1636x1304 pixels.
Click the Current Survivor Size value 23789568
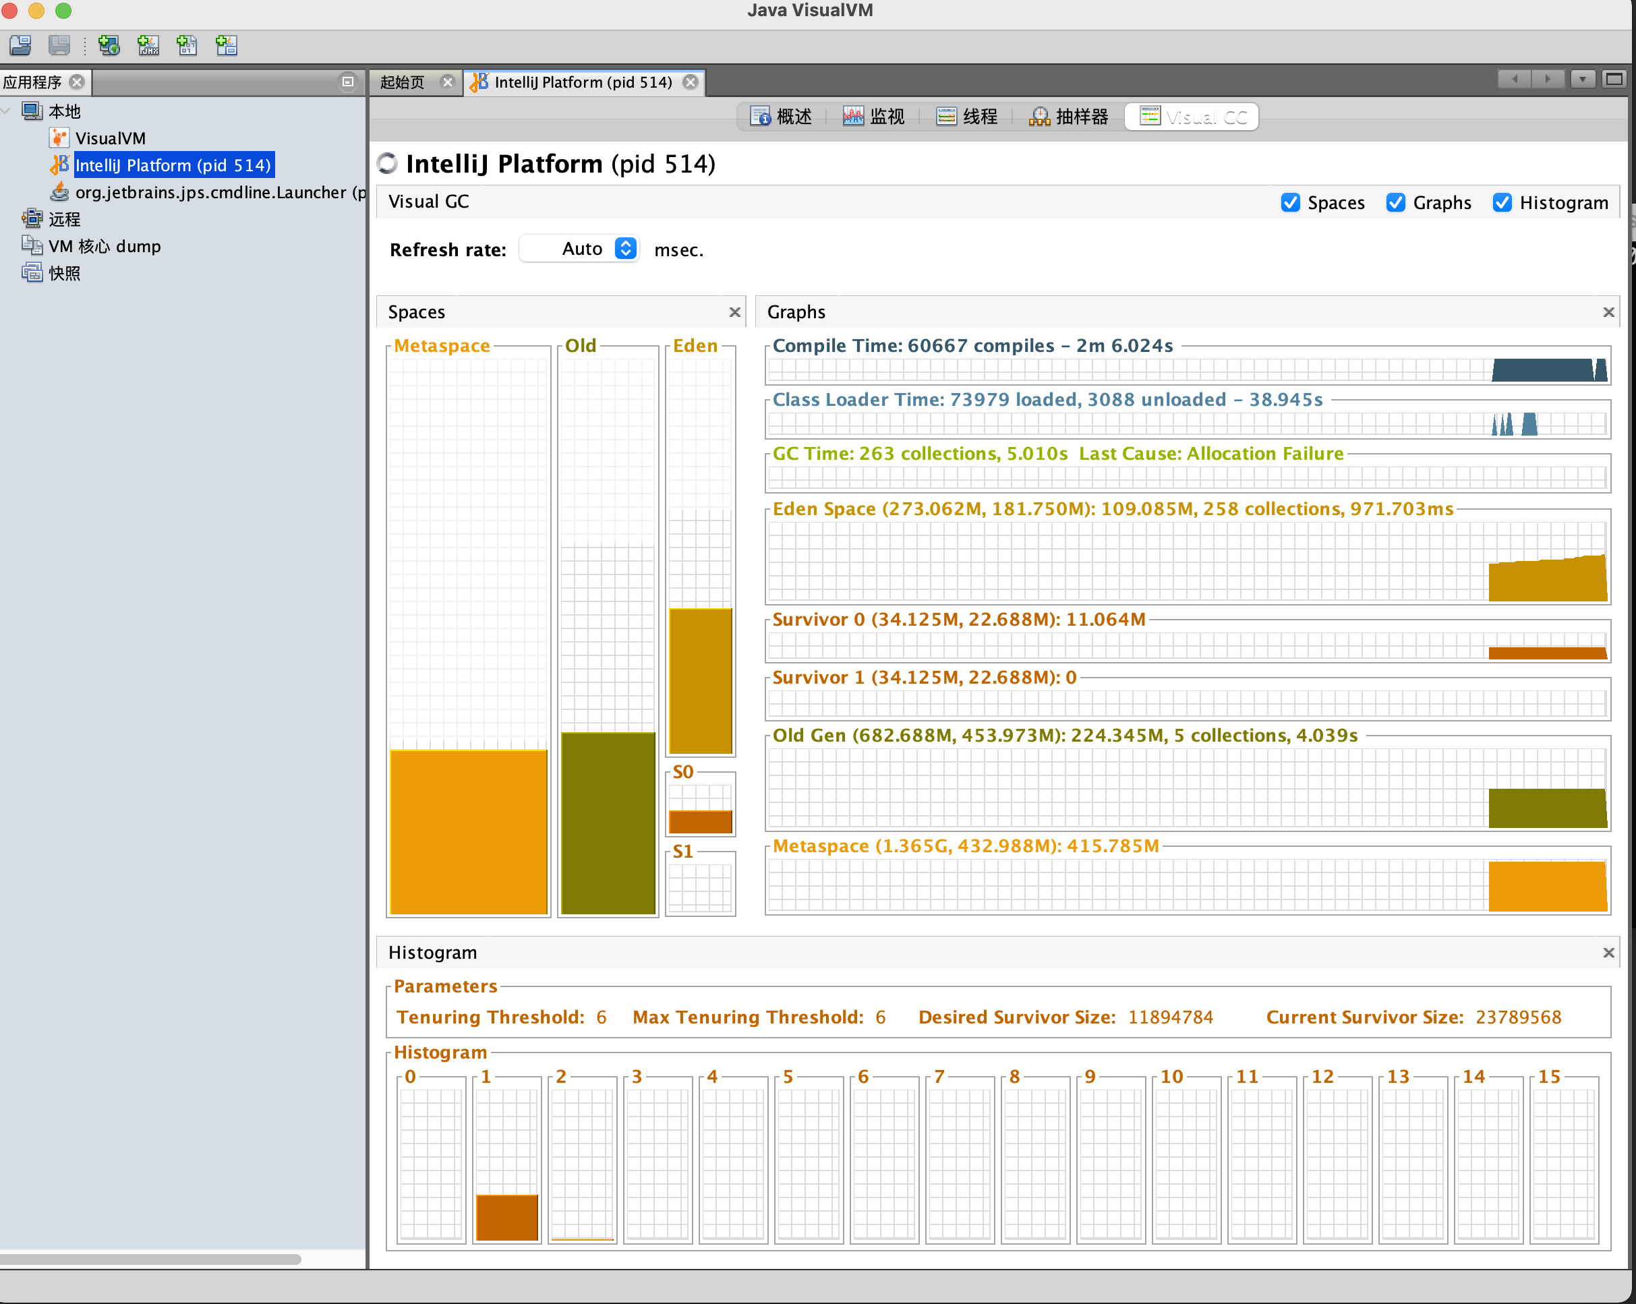click(x=1519, y=1017)
